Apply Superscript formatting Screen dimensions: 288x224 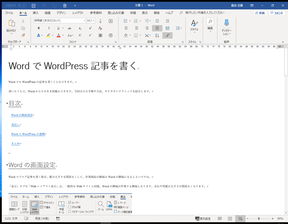coord(90,28)
